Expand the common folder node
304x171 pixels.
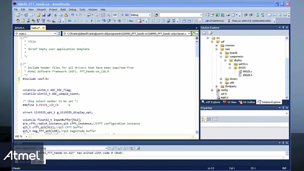tap(217, 45)
